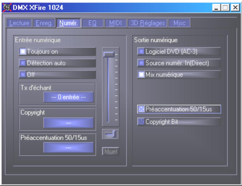242x186 pixels.
Task: Maximize the DMX XFire 1024 window
Action: click(x=225, y=7)
